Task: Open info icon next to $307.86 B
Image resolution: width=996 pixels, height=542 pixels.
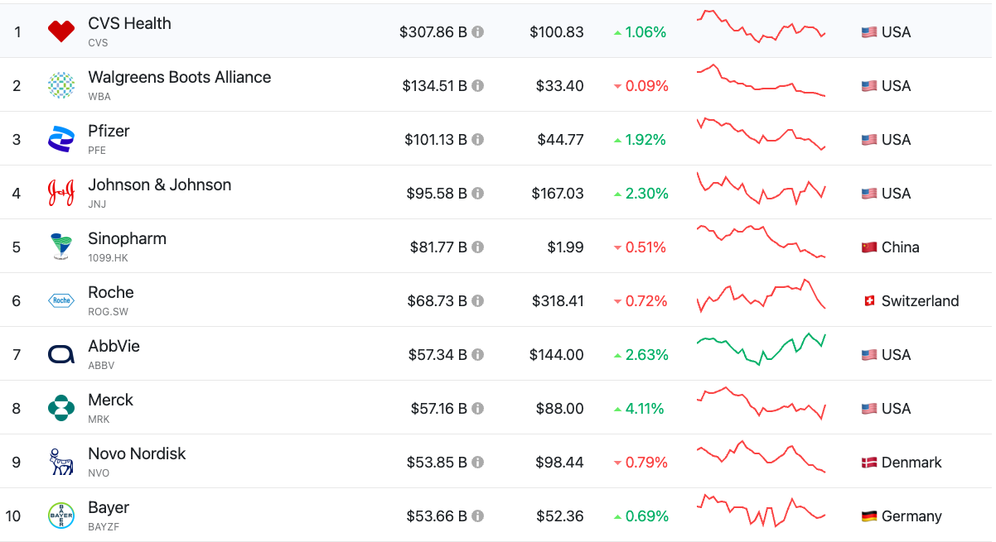Action: point(478,32)
